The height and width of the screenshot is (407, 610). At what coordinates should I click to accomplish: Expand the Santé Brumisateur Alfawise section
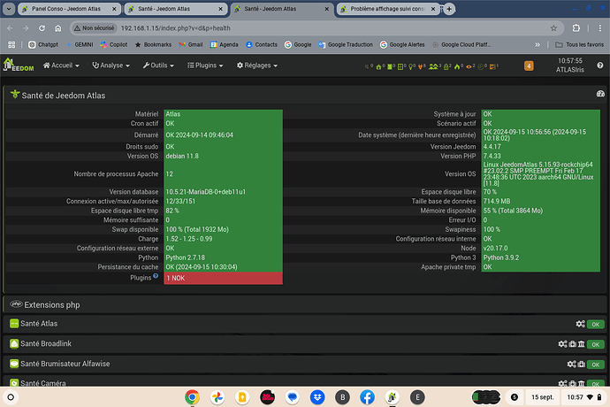(x=304, y=364)
